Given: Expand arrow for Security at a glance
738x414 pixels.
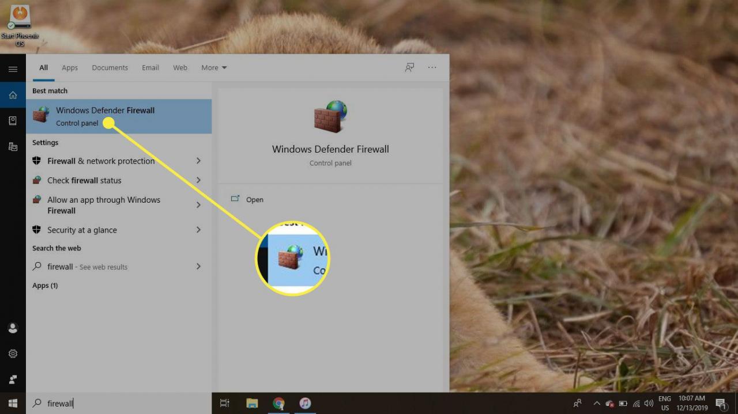Looking at the screenshot, I should (198, 230).
